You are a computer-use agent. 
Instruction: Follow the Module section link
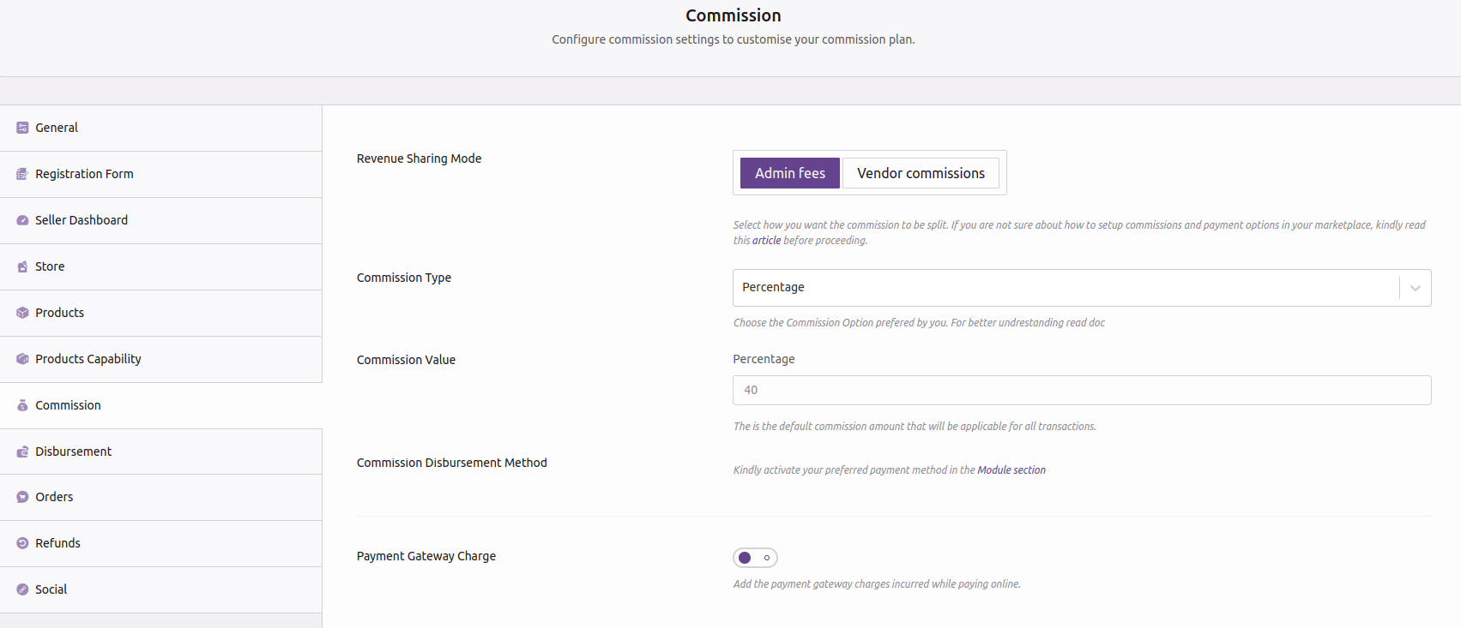pyautogui.click(x=1011, y=470)
